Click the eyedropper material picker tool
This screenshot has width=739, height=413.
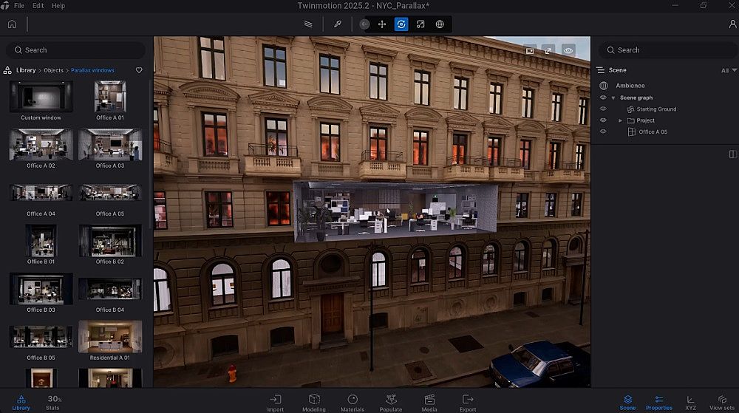(x=337, y=24)
